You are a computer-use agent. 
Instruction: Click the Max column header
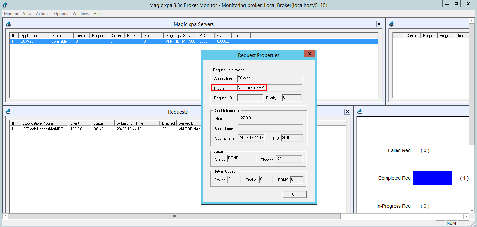pyautogui.click(x=153, y=35)
